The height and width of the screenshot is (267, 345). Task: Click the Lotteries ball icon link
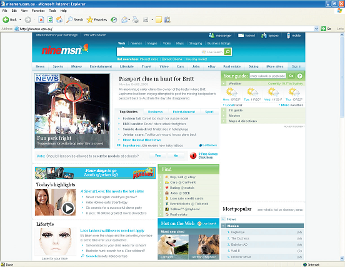pos(200,145)
